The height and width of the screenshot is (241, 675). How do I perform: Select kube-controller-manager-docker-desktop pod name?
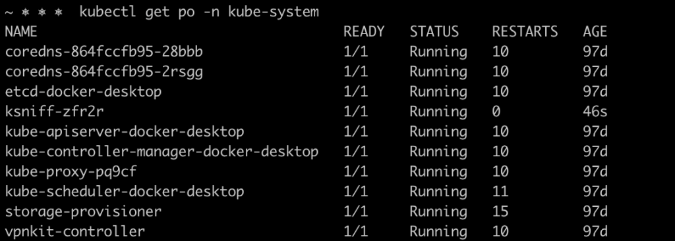pyautogui.click(x=161, y=152)
